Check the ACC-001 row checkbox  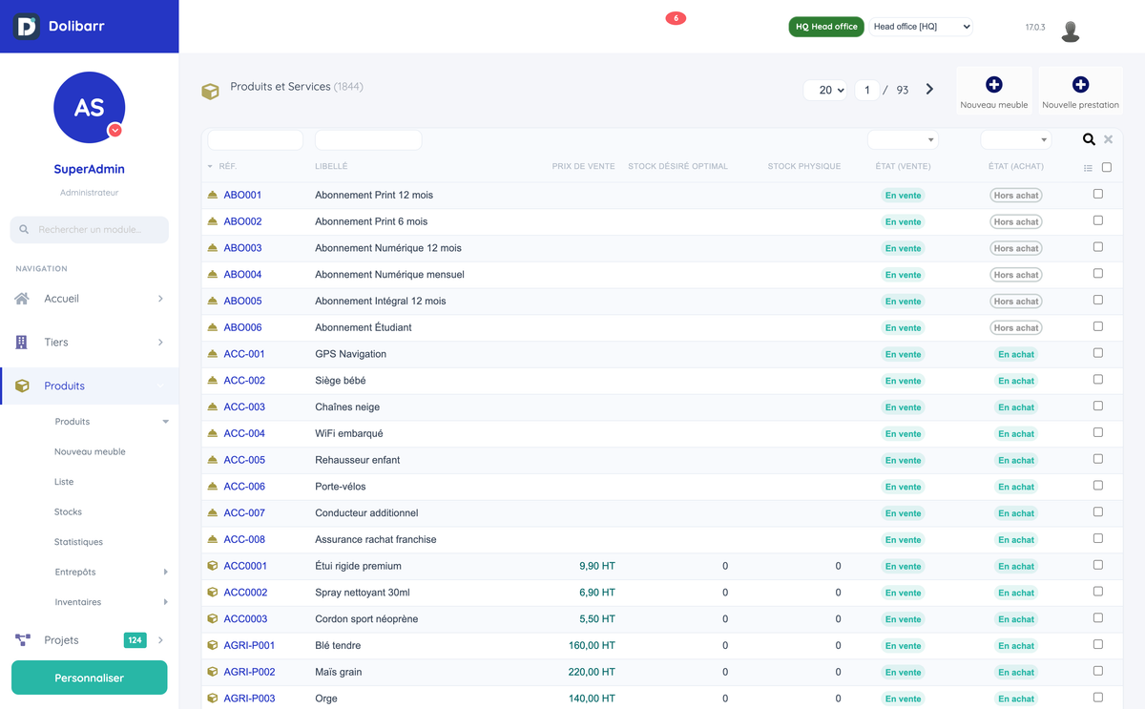coord(1098,353)
